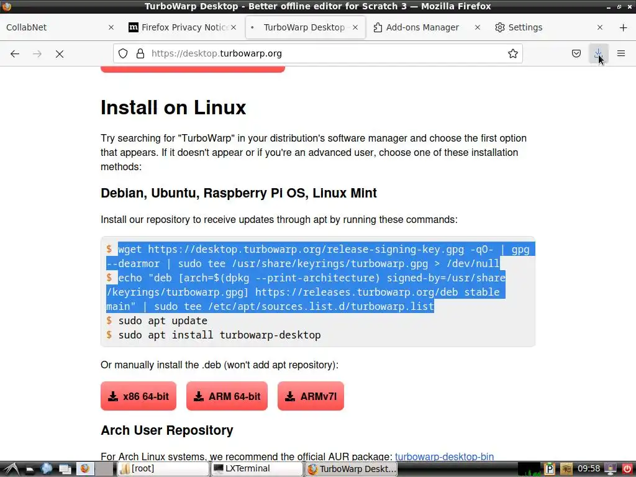Switch to the [root] file manager window
The width and height of the screenshot is (636, 477).
click(163, 469)
